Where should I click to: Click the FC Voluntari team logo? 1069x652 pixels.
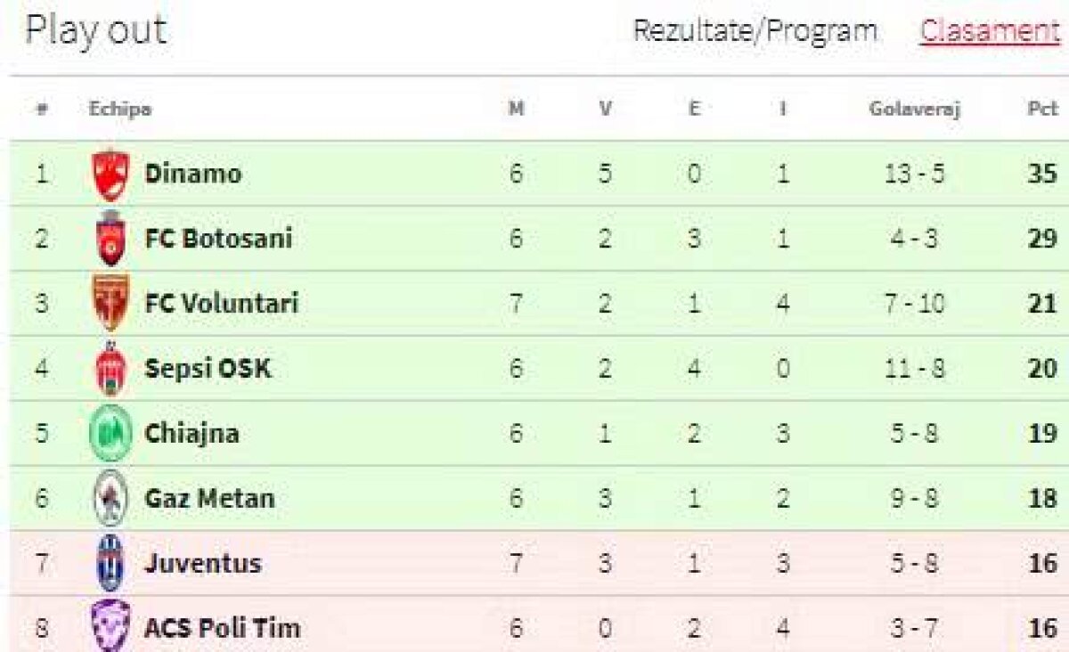pos(110,304)
